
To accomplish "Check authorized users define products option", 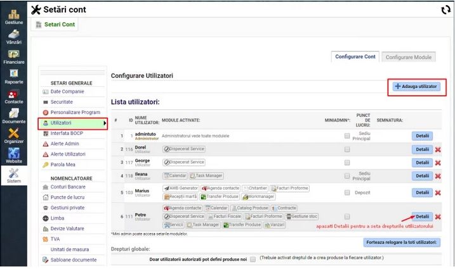I will point(253,260).
